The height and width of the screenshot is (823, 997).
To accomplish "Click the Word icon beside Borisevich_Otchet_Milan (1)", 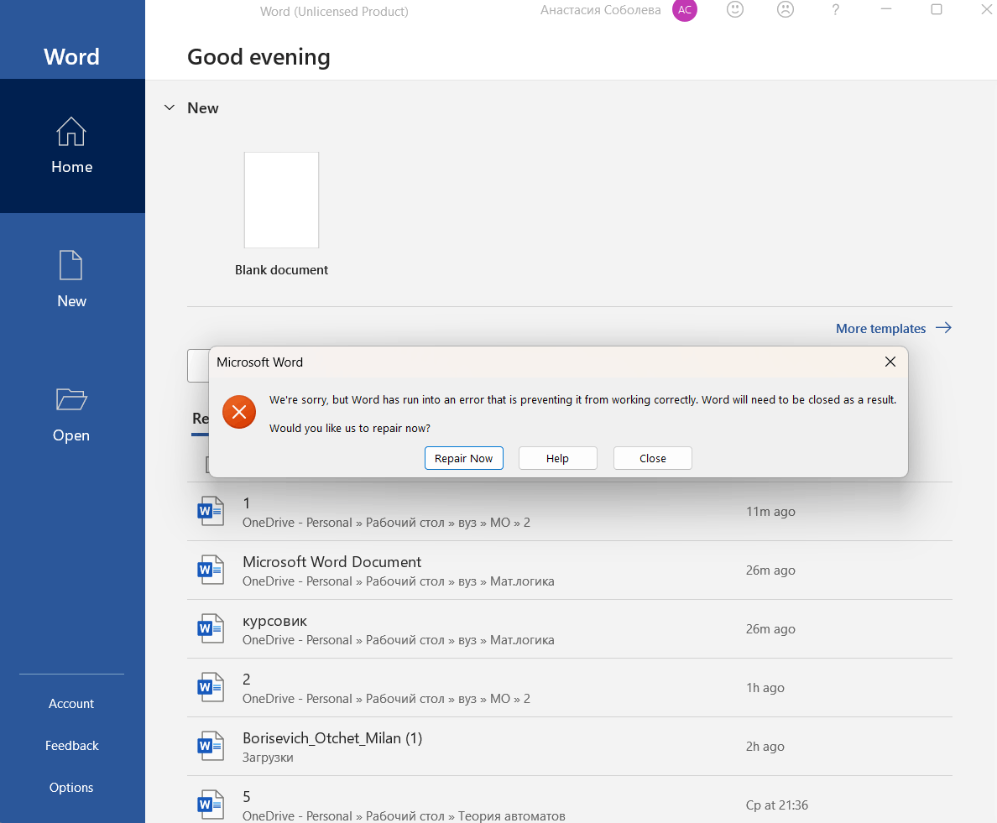I will point(211,746).
